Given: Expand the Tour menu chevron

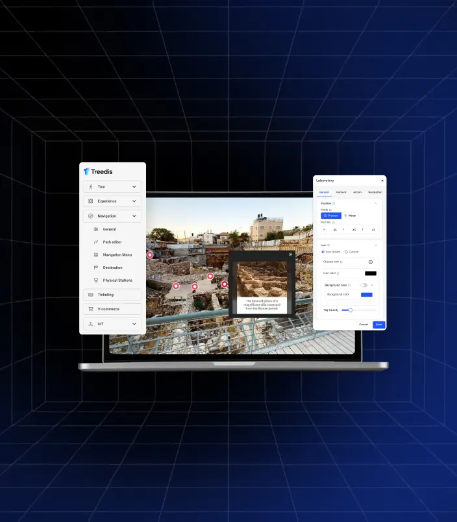Looking at the screenshot, I should click(x=134, y=187).
